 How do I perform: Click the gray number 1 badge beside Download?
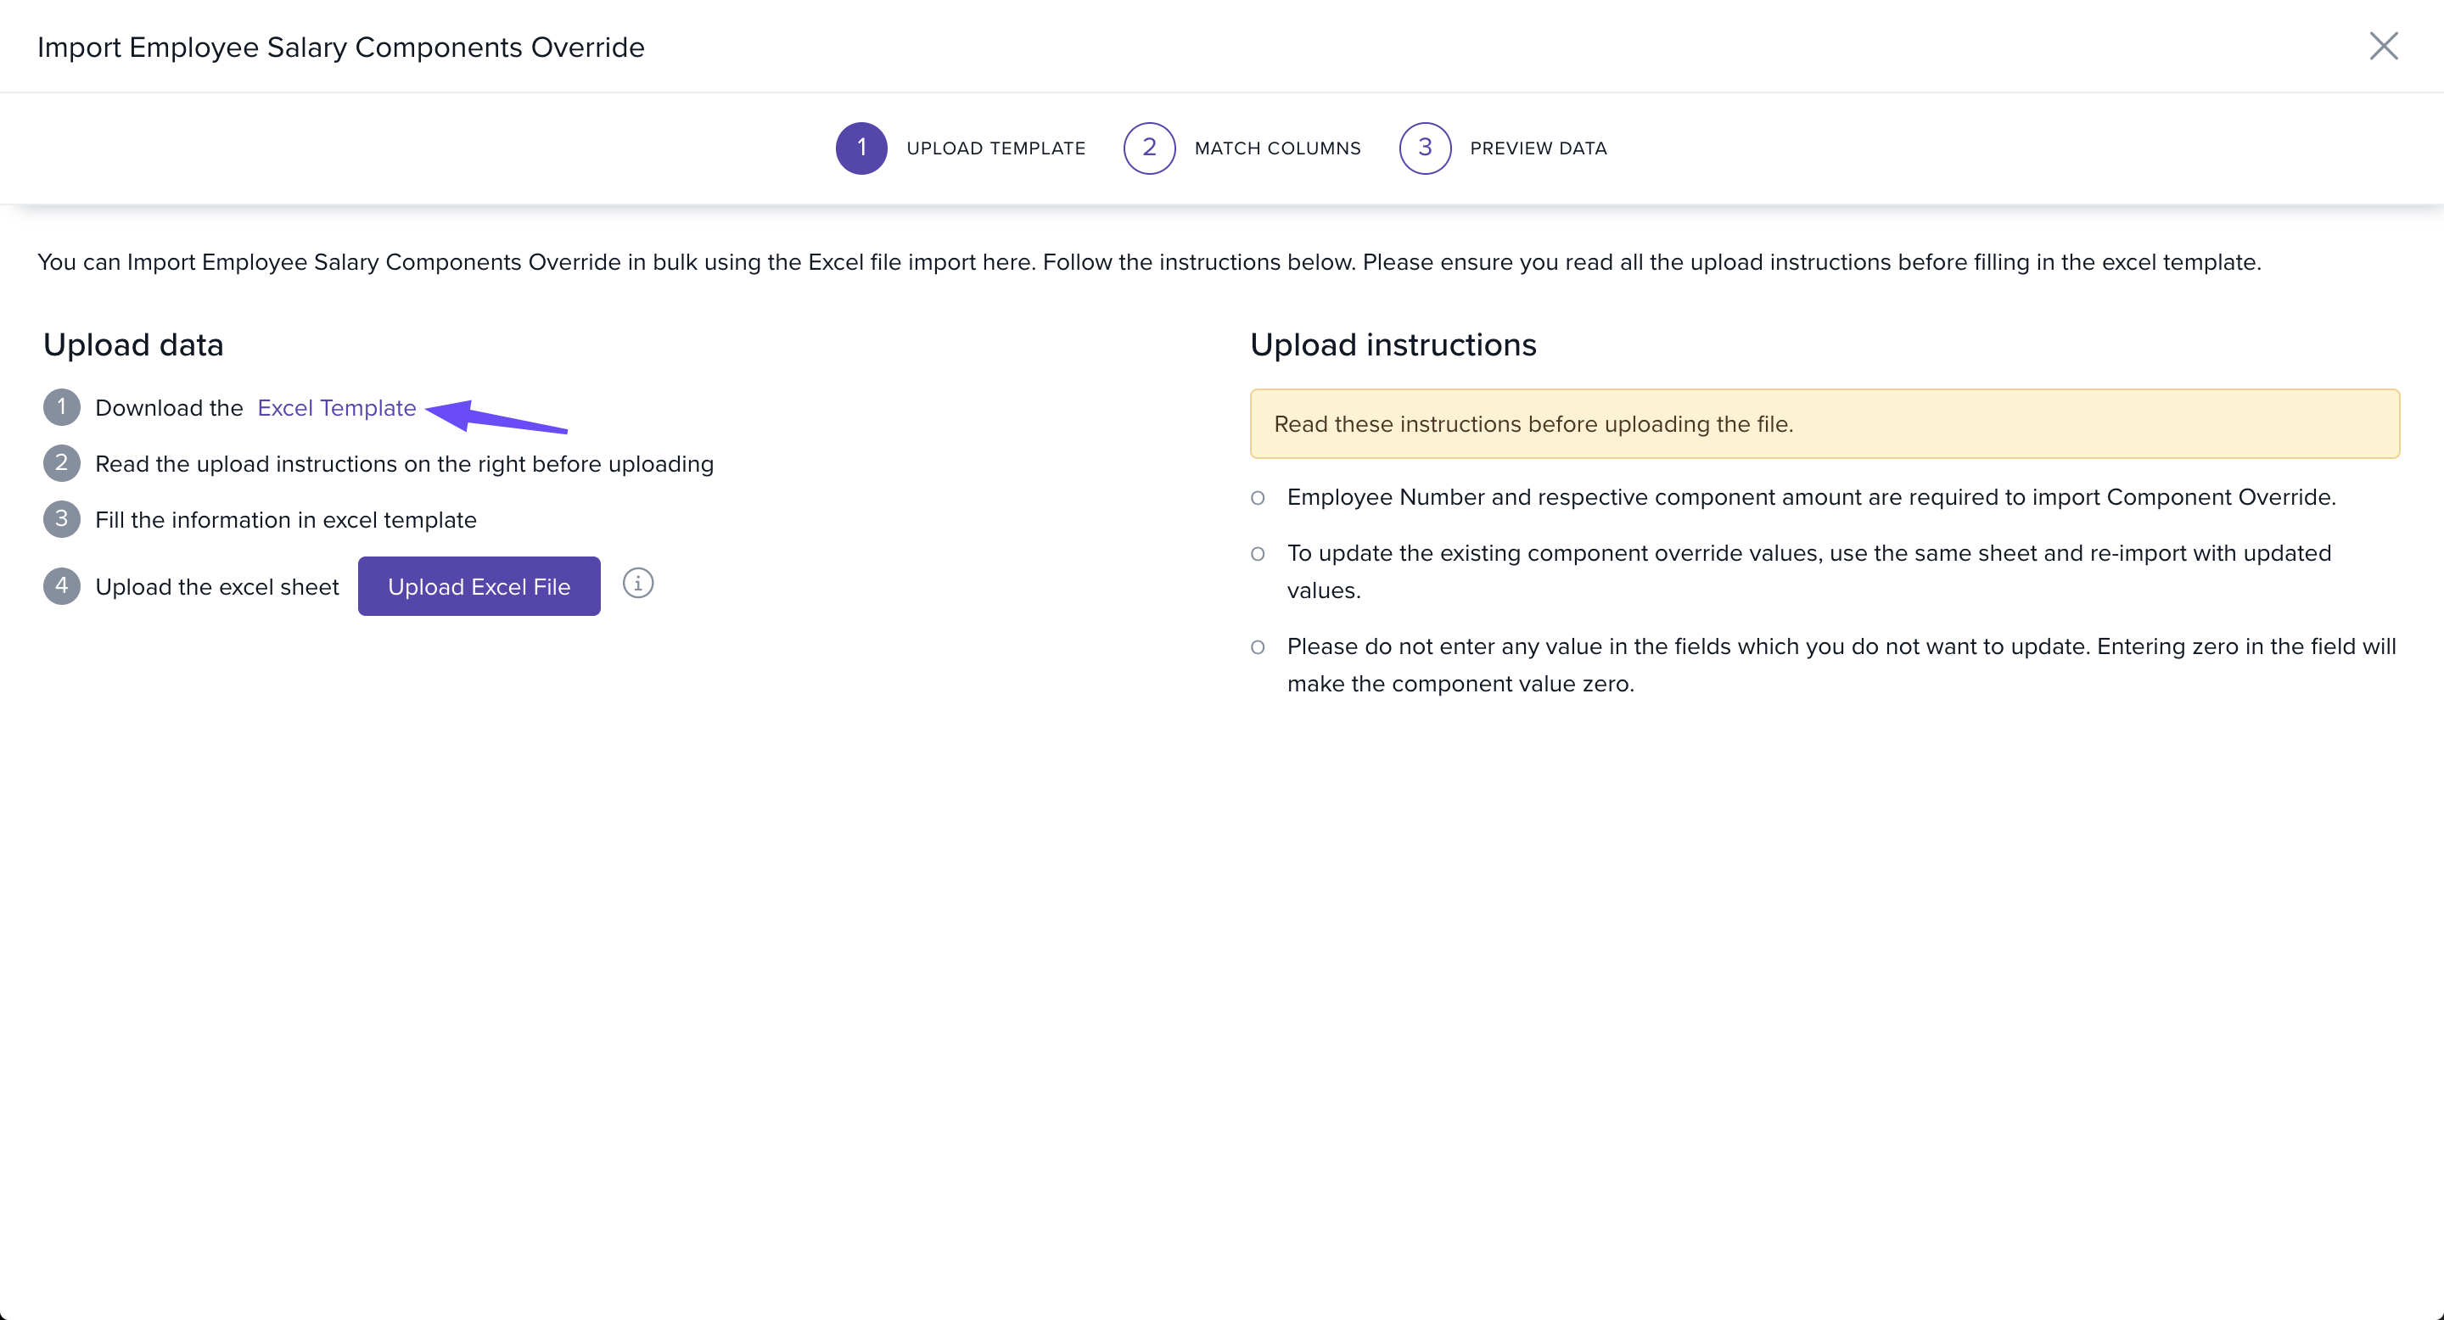62,408
